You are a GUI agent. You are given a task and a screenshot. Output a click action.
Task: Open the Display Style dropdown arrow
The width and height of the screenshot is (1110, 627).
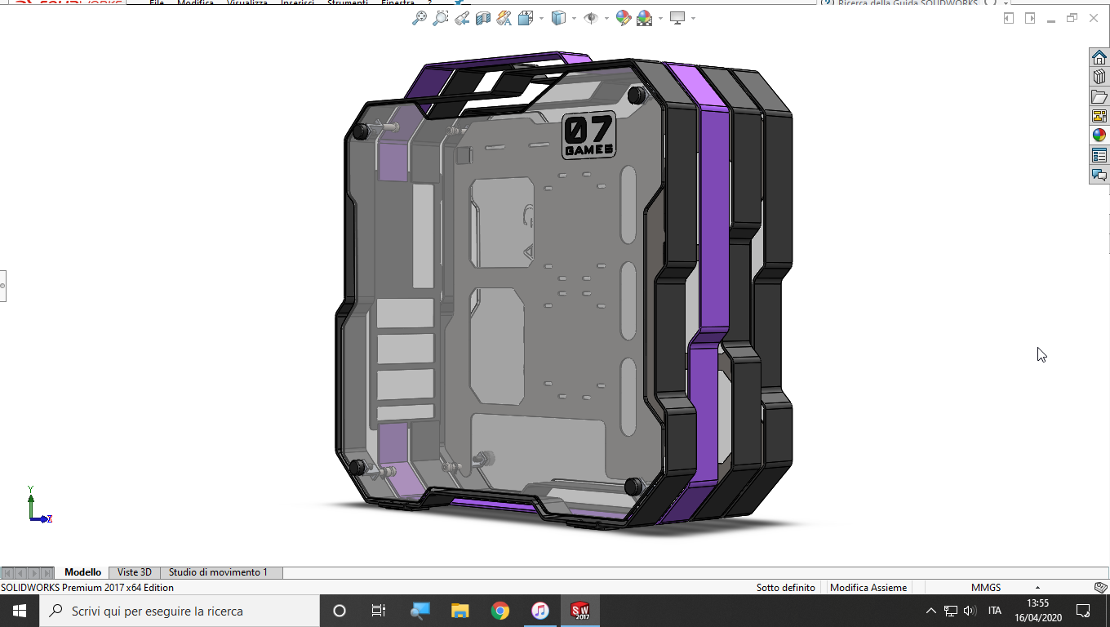574,18
